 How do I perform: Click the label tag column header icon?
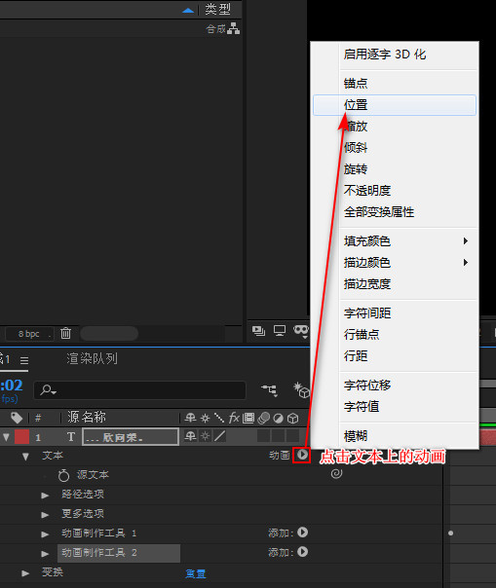tap(17, 418)
